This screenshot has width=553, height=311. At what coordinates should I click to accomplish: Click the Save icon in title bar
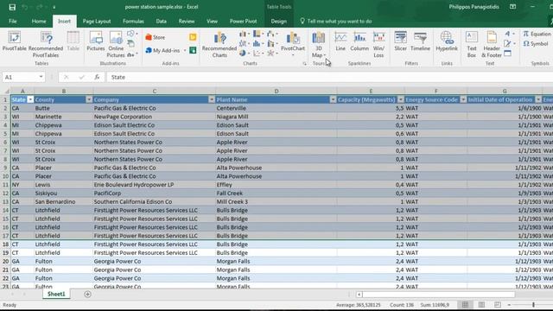(x=12, y=7)
